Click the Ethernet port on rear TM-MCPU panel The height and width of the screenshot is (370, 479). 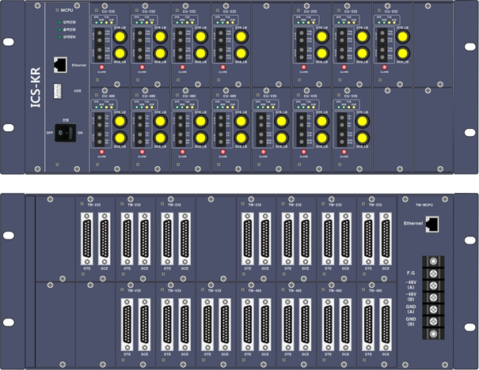(x=431, y=225)
